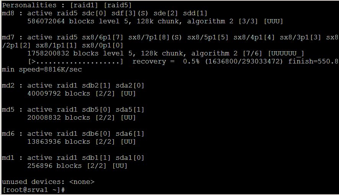Select the md5 array name
Viewport: 339px width, 195px height.
click(8, 109)
